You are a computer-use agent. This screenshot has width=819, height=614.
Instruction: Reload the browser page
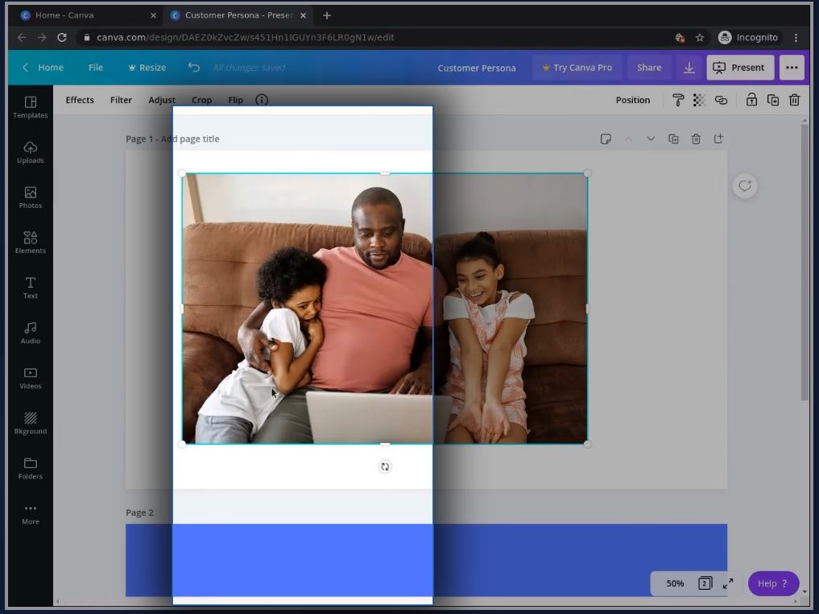[x=62, y=38]
